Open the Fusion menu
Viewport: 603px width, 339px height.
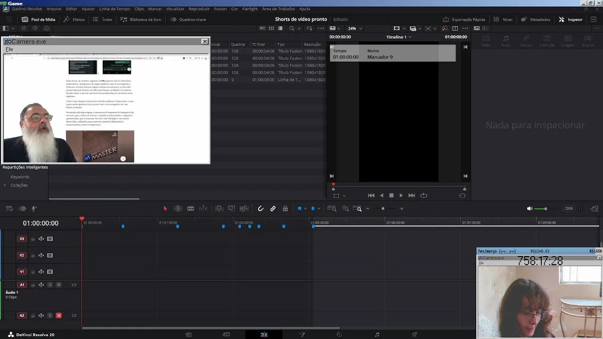[x=220, y=9]
